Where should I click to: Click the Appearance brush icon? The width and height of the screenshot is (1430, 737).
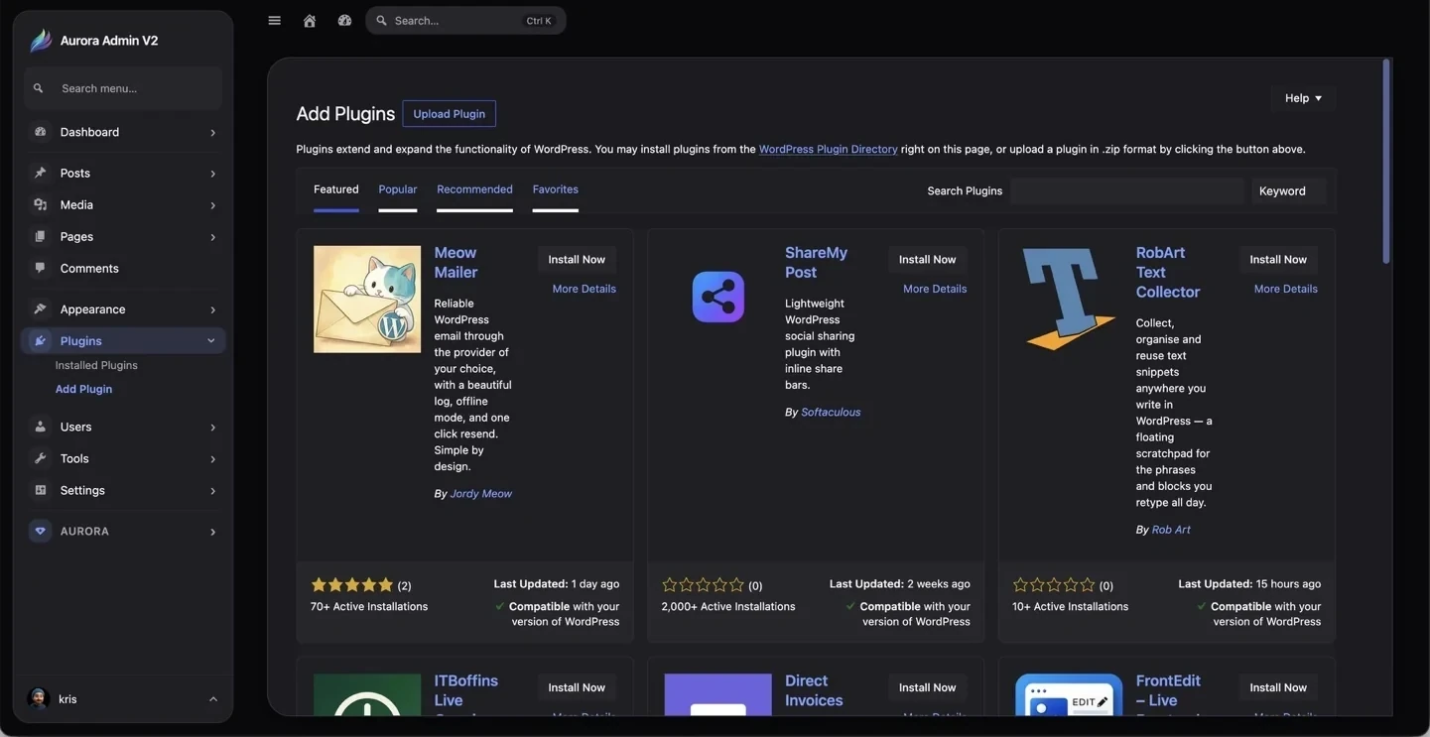pyautogui.click(x=40, y=308)
